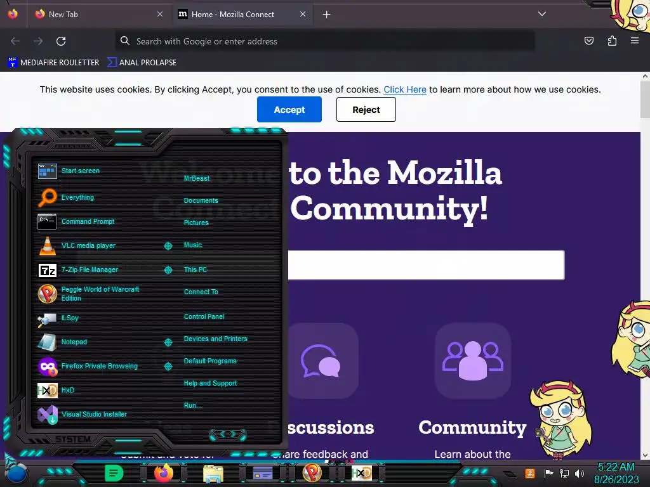Open HxD from the taskbar
650x487 pixels.
[361, 473]
